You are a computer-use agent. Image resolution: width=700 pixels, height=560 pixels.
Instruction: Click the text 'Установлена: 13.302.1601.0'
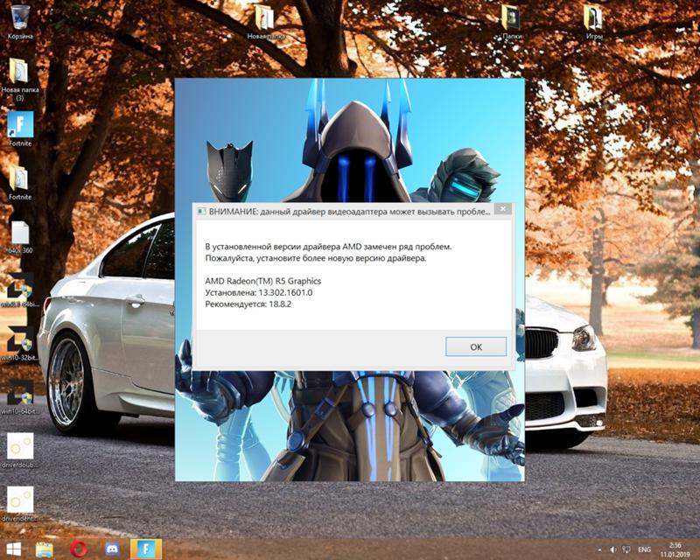pos(258,292)
